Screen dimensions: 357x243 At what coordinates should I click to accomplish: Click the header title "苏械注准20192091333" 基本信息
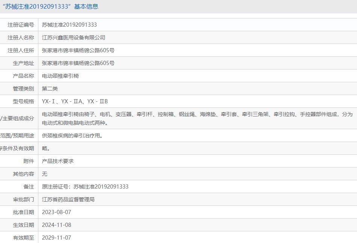pos(50,6)
